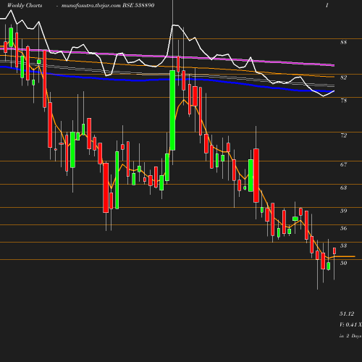Select the 67 price axis label
Viewport: 362px width, 362px height.
click(343, 164)
